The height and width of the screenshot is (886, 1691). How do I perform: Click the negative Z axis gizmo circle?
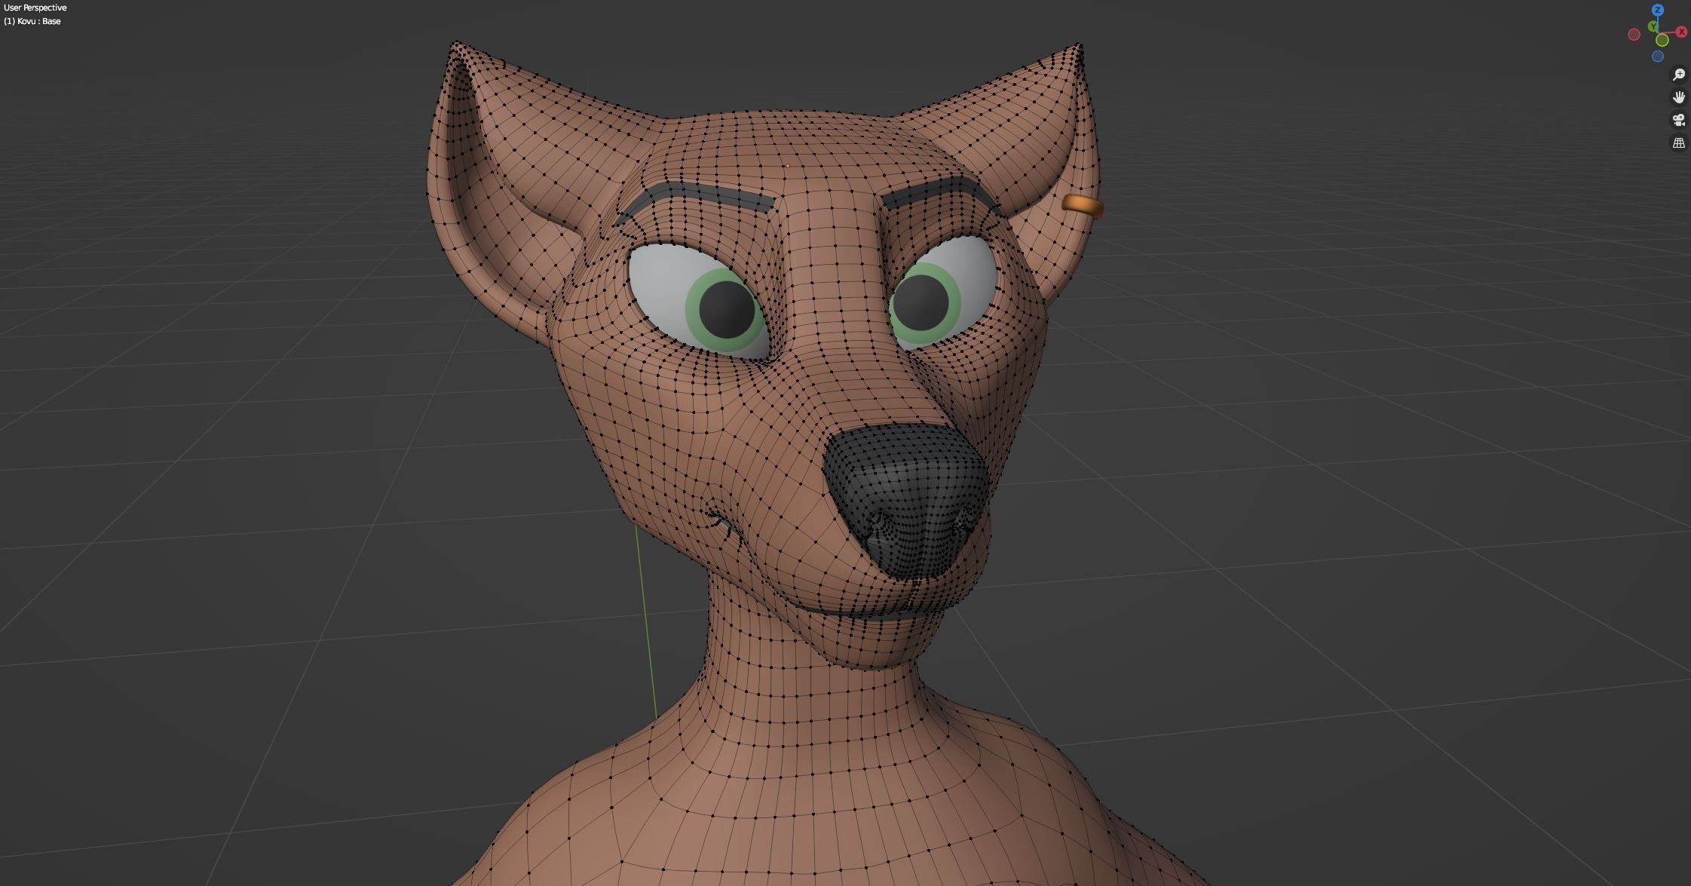(1658, 56)
